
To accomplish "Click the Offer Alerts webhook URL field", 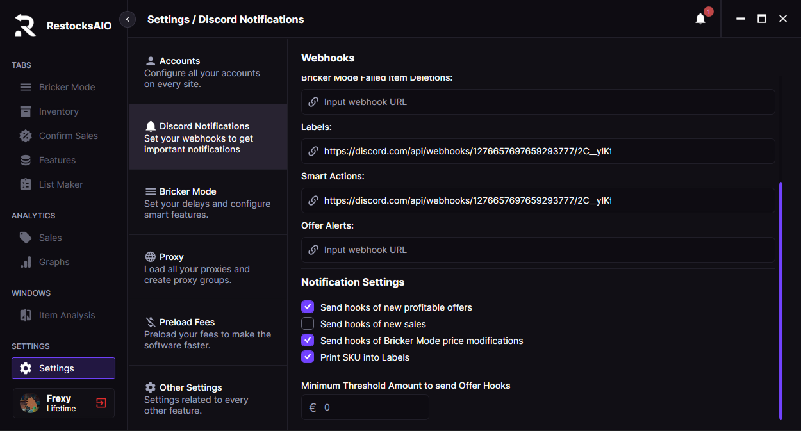I will click(x=538, y=250).
